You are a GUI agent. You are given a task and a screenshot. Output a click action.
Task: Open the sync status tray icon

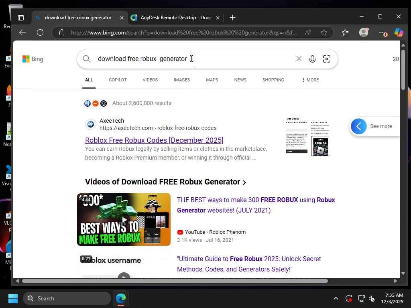tap(349, 298)
